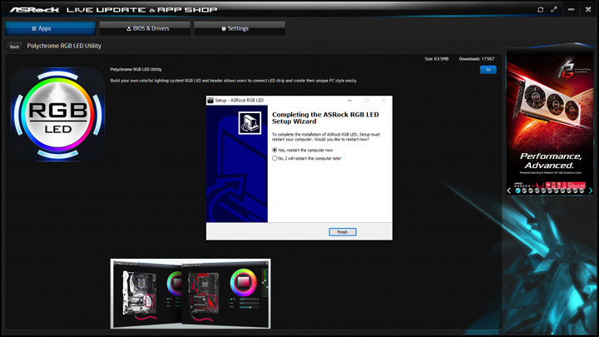Screen dimensions: 599x337
Task: Click Finish in the setup wizard
Action: pyautogui.click(x=342, y=232)
